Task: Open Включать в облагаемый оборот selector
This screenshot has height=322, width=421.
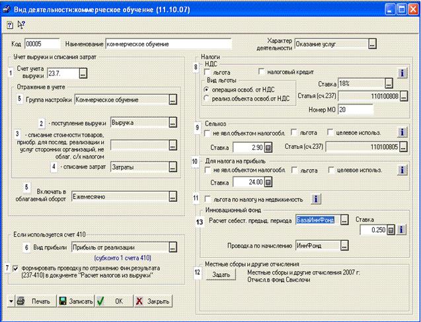Action: pos(172,196)
